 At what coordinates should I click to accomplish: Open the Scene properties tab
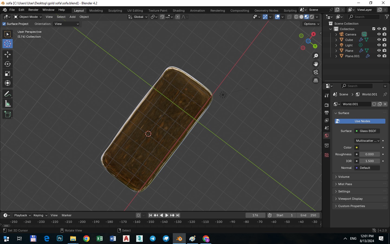click(327, 128)
